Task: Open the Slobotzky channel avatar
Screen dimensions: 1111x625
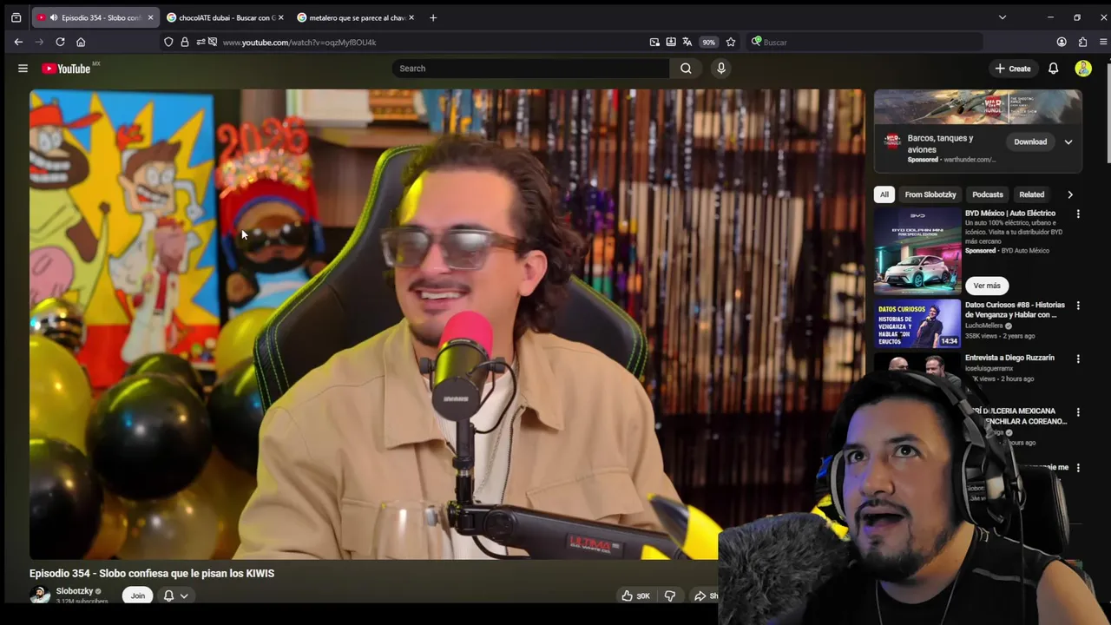Action: click(x=40, y=595)
